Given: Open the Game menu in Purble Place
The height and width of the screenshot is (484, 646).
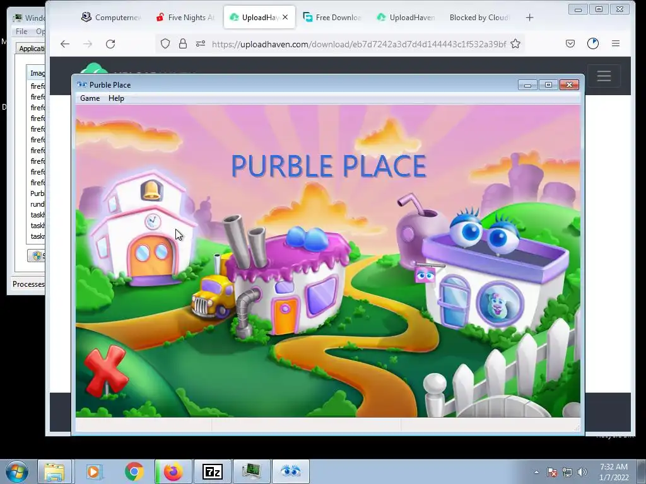Looking at the screenshot, I should 90,98.
